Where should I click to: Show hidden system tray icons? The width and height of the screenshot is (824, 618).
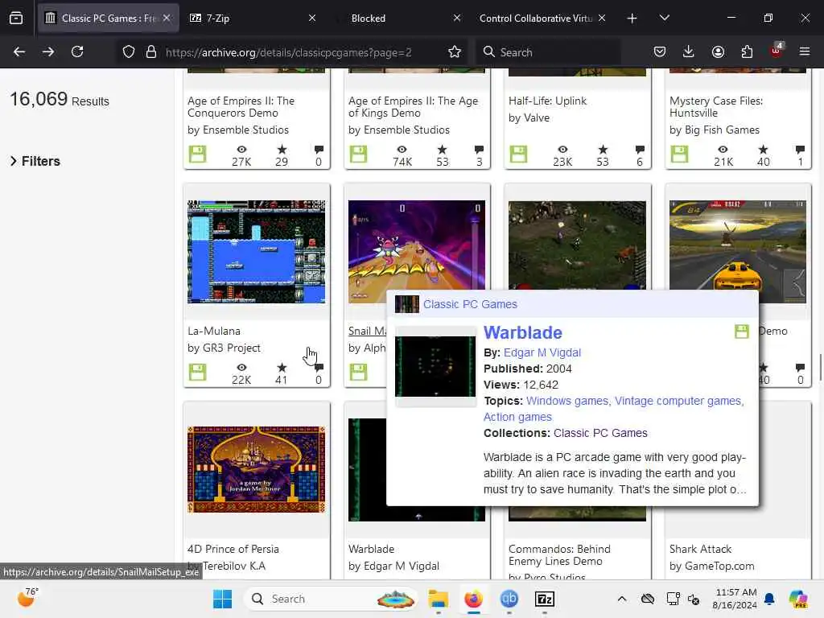click(622, 599)
